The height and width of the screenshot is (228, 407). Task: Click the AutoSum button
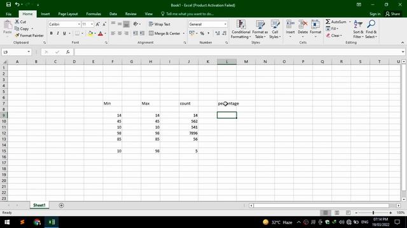click(x=336, y=22)
